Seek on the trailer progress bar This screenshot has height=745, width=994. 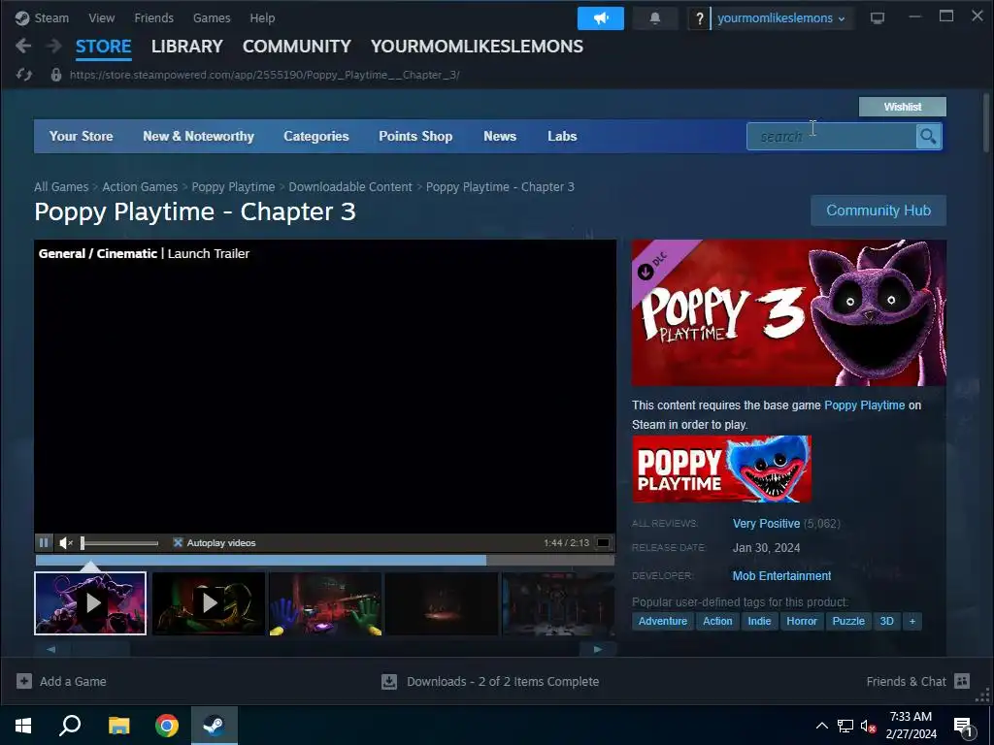pos(324,560)
